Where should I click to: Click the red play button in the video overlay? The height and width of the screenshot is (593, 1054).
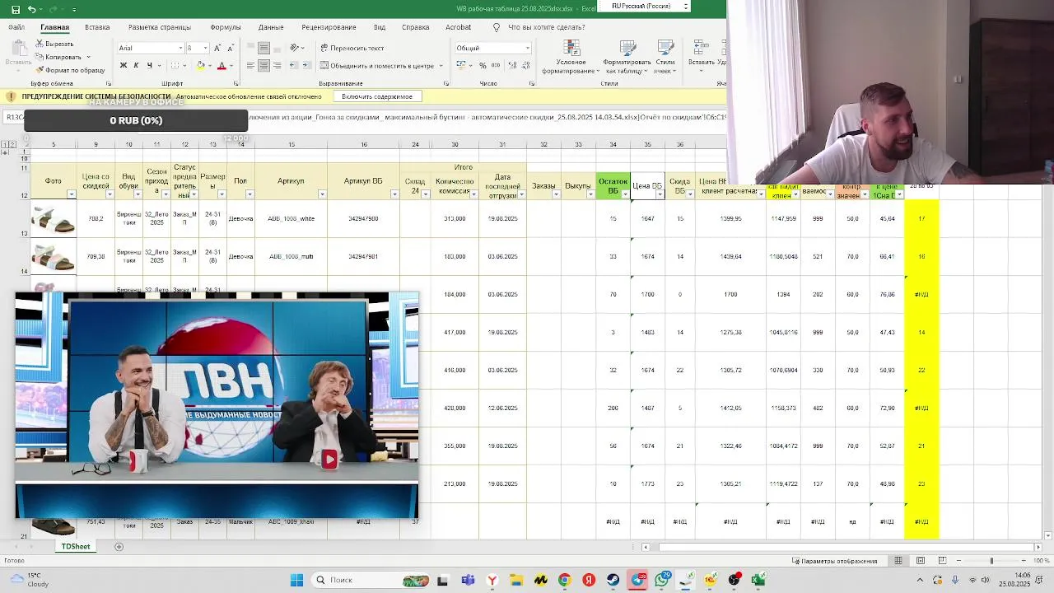coord(329,460)
